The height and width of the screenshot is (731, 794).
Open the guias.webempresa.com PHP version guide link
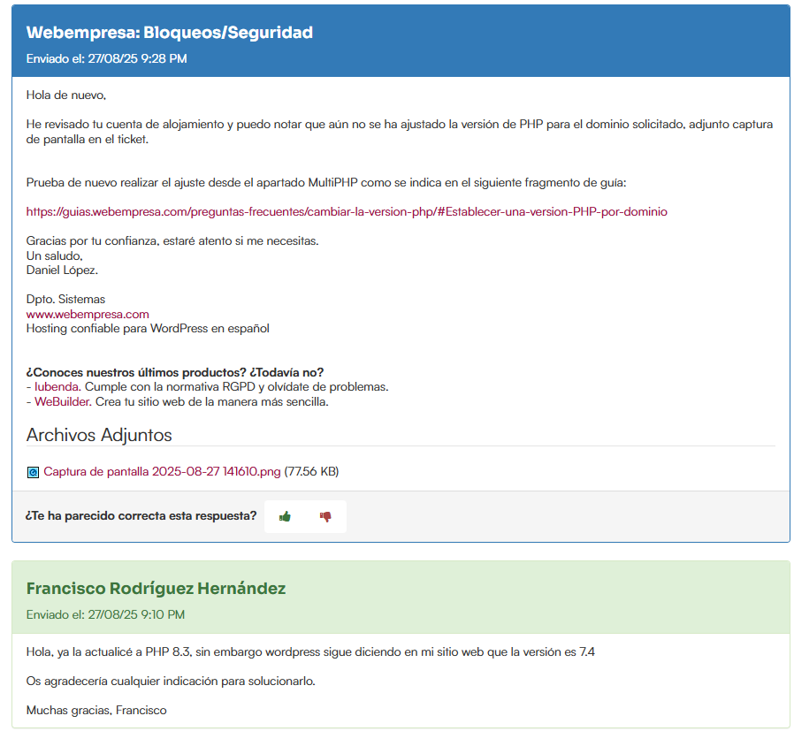tap(347, 212)
